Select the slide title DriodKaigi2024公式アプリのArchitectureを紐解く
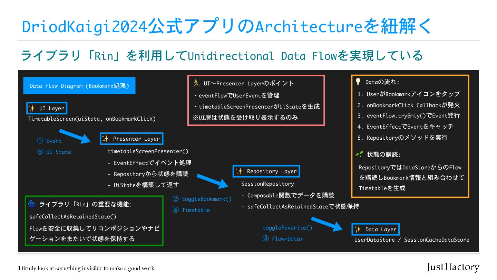Image resolution: width=497 pixels, height=280 pixels. click(x=226, y=26)
